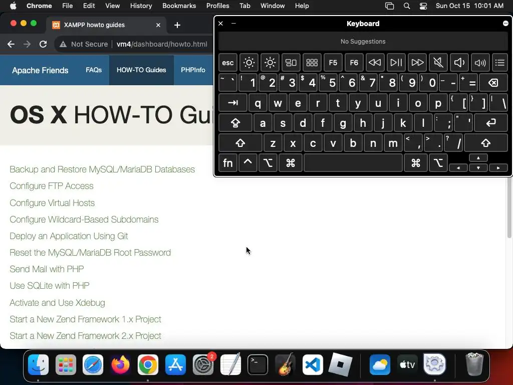Open the Configure FTP Access guide
Screen dimensions: 513x385
pyautogui.click(x=52, y=186)
